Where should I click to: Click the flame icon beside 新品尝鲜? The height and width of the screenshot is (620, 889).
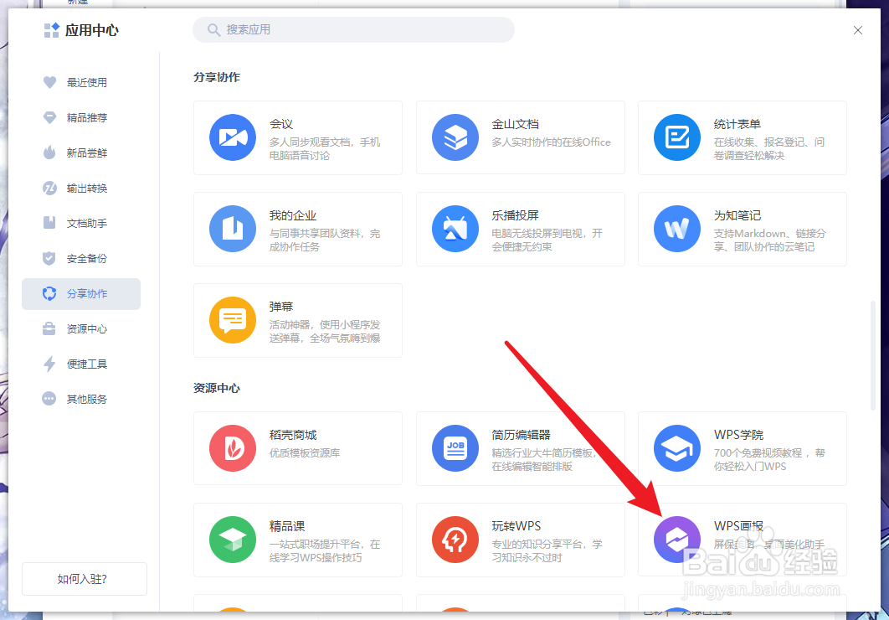50,152
